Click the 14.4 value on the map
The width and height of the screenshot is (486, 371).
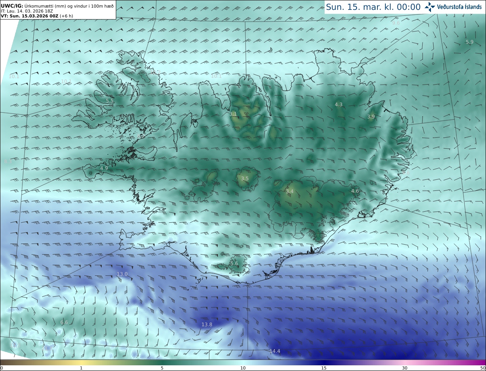click(275, 351)
